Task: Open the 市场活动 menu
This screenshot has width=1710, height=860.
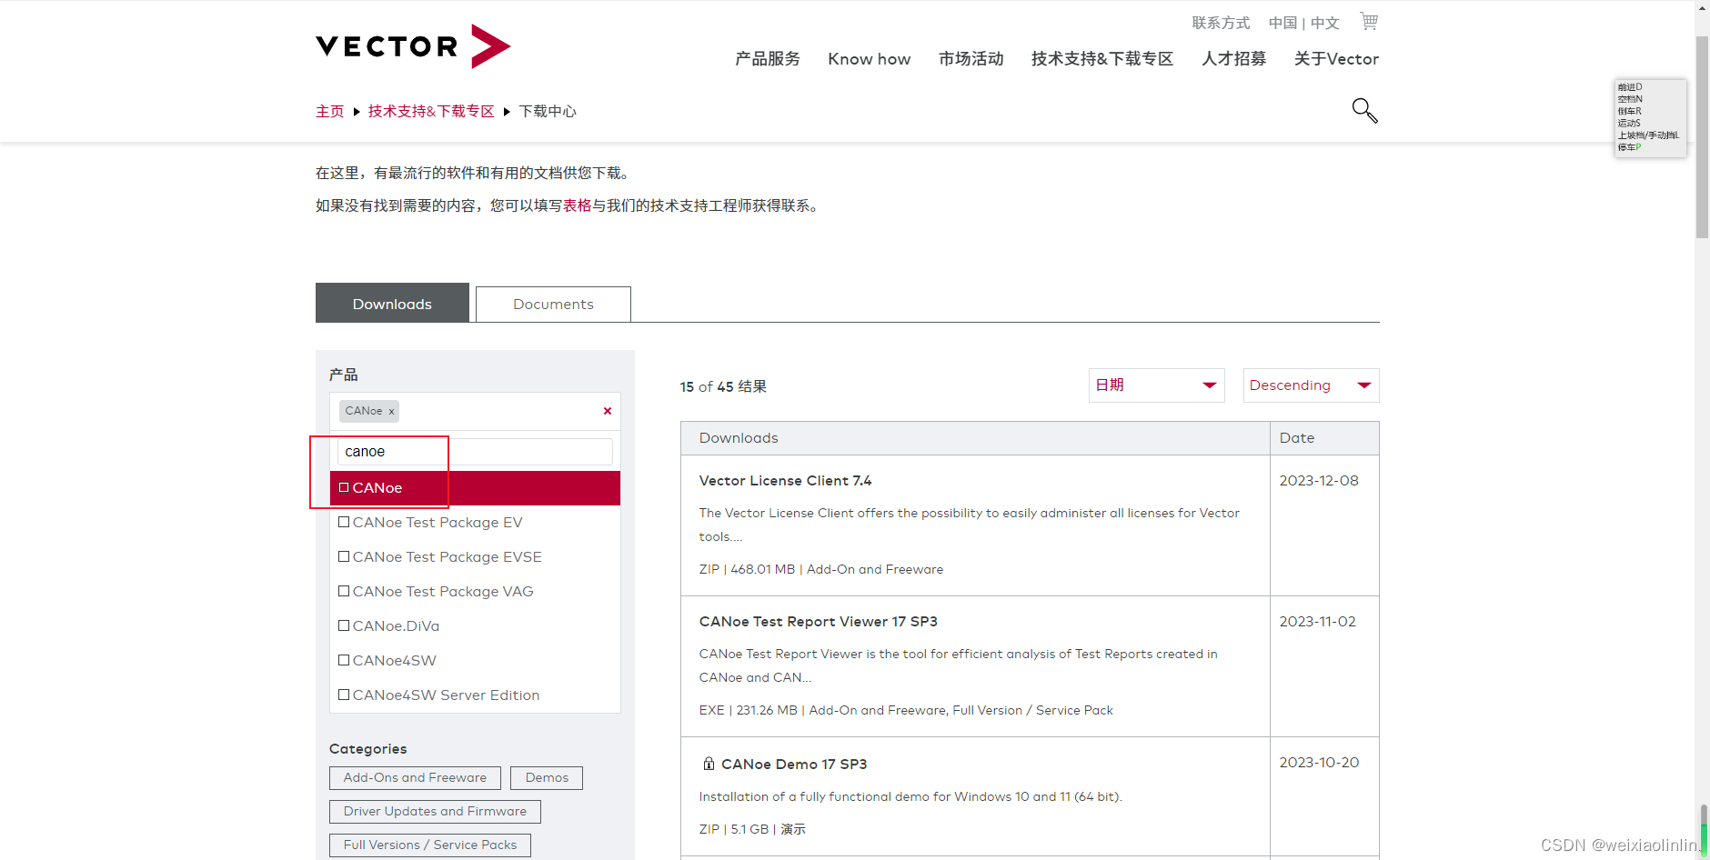Action: pyautogui.click(x=971, y=59)
